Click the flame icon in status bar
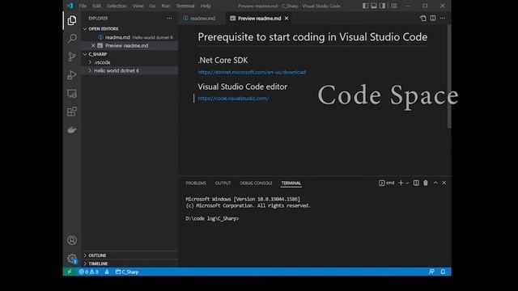The height and width of the screenshot is (291, 518). 107,272
